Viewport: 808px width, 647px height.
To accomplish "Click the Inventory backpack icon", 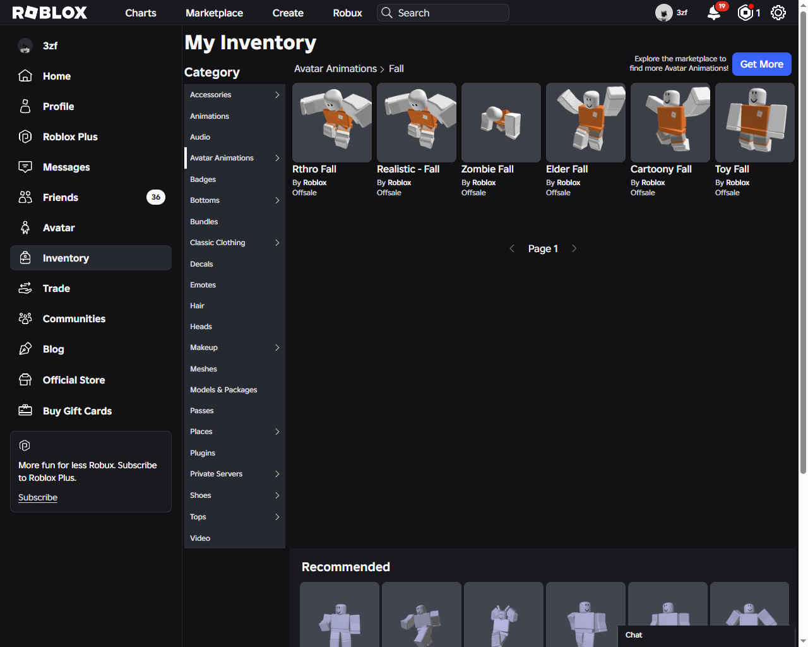I will [x=25, y=258].
